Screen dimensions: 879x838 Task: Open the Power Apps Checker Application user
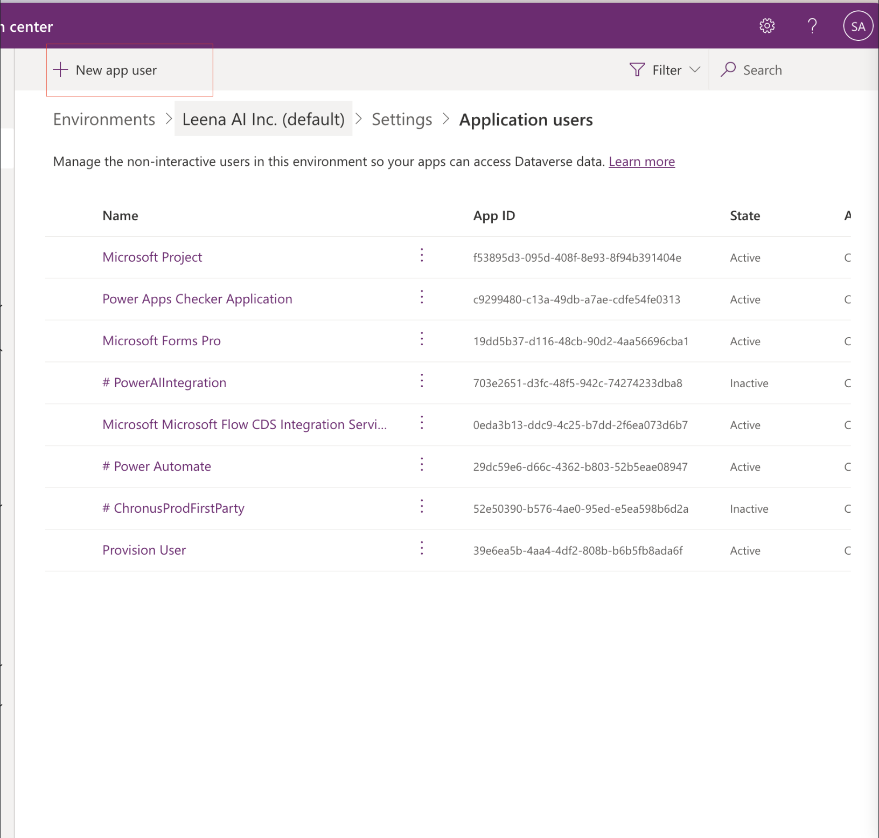click(x=197, y=299)
